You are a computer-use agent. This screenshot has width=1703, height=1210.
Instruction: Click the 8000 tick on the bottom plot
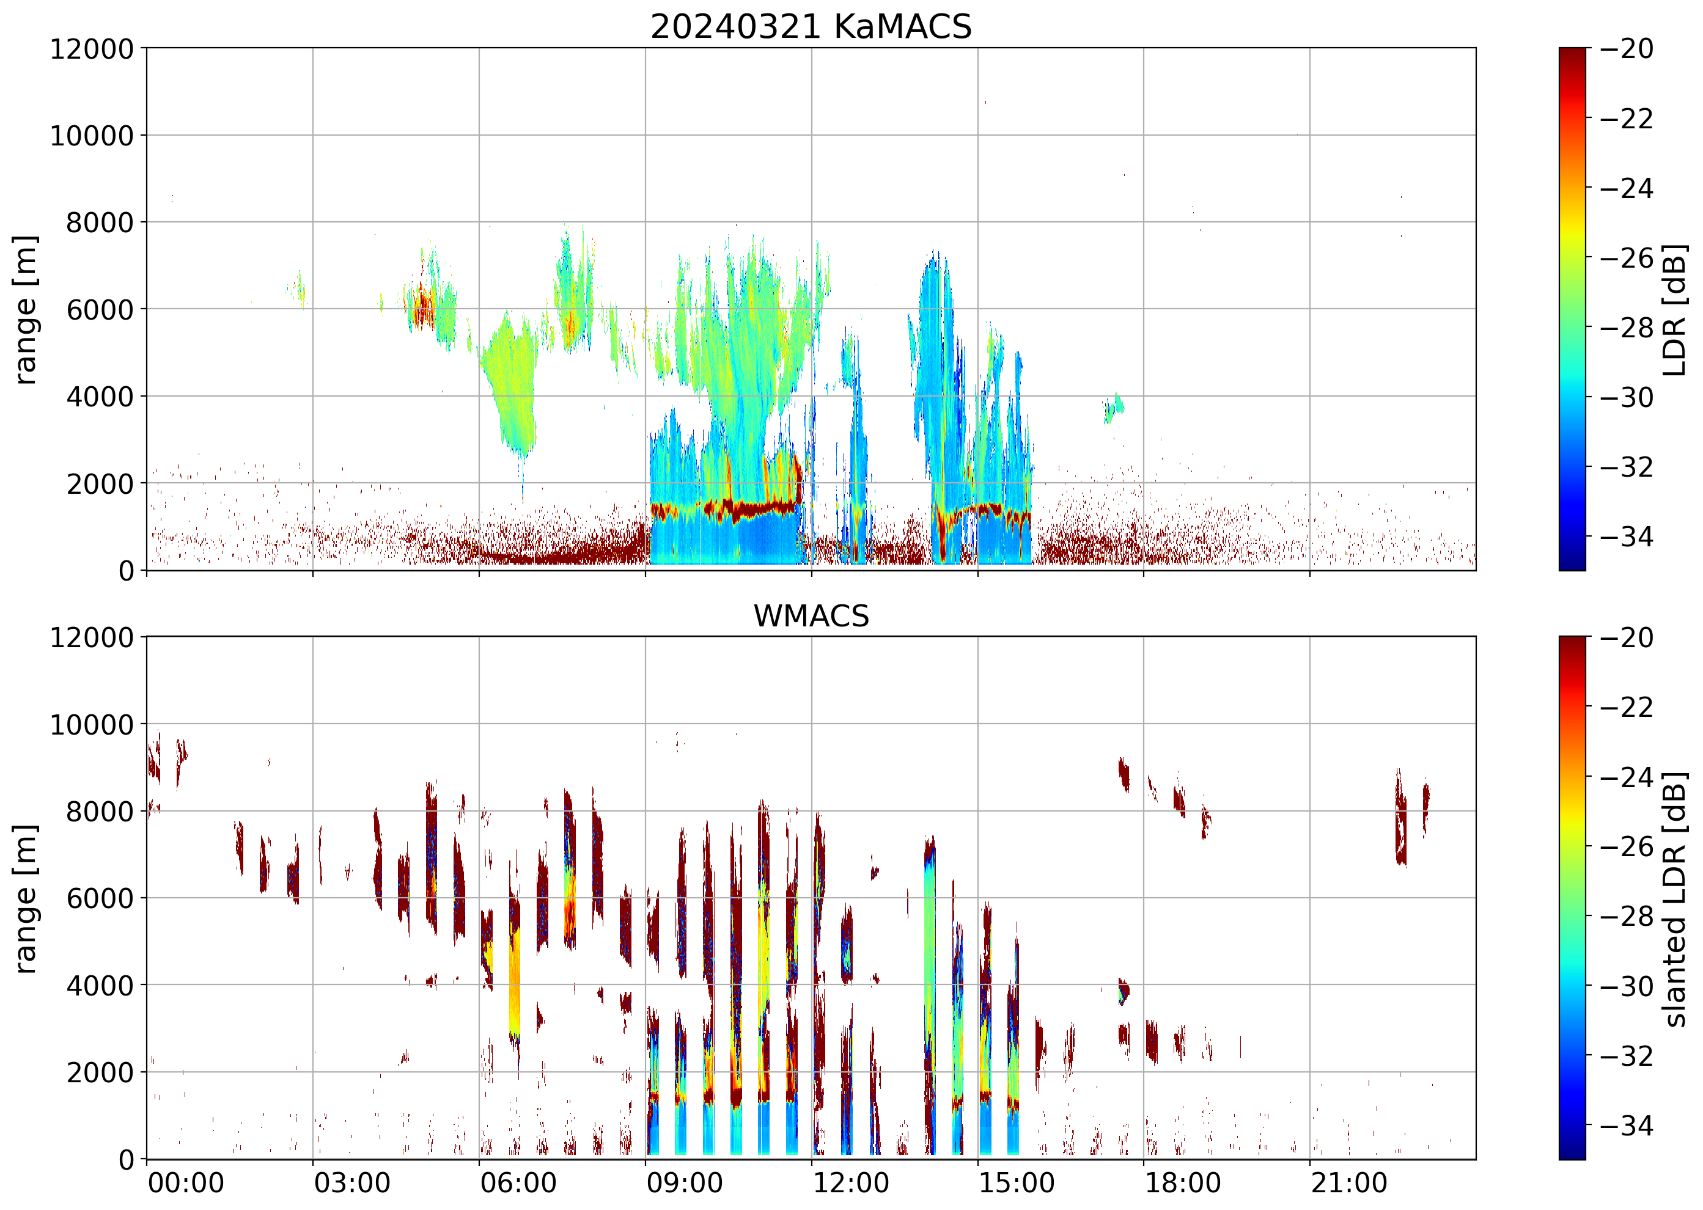point(99,812)
